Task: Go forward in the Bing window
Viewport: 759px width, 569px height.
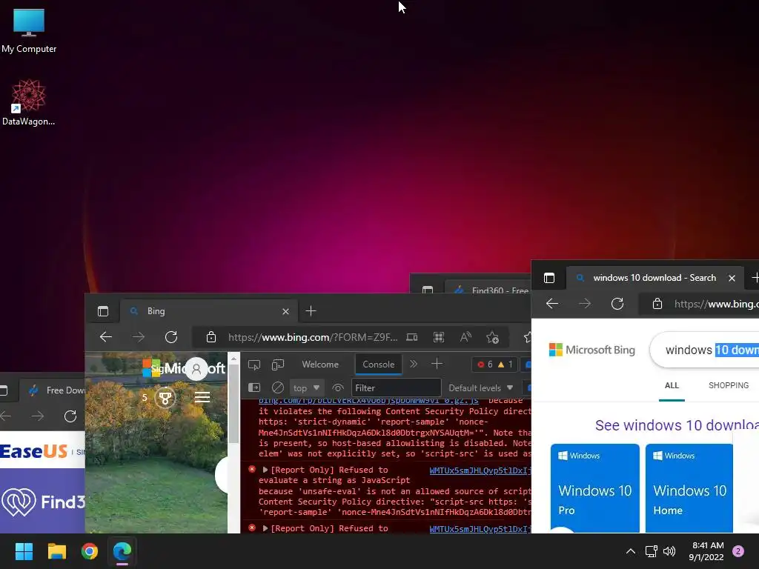Action: coord(139,337)
